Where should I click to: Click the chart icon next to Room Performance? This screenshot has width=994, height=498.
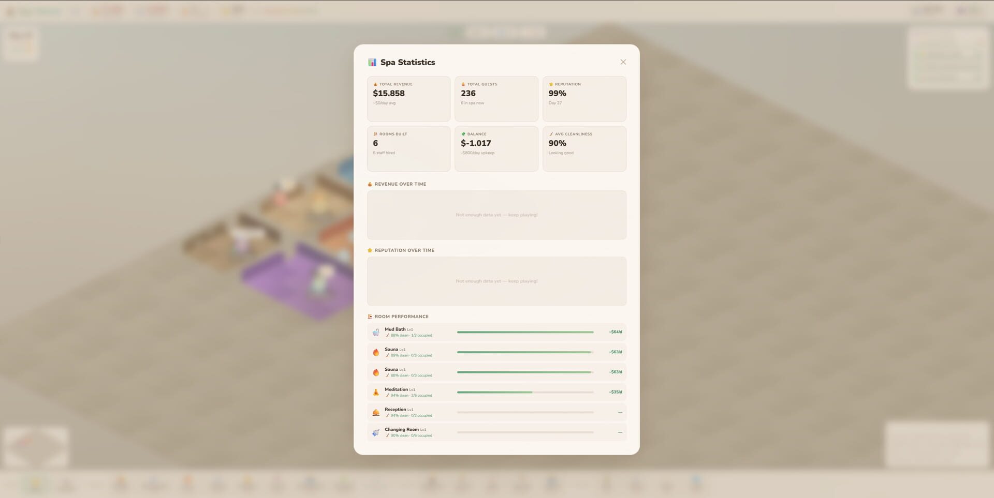coord(370,316)
